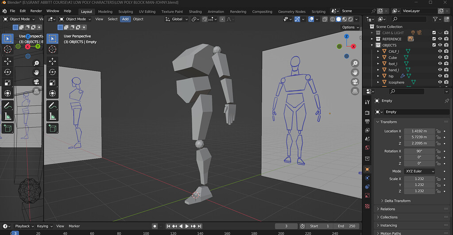Click the Add menu button in viewport header

pyautogui.click(x=125, y=19)
